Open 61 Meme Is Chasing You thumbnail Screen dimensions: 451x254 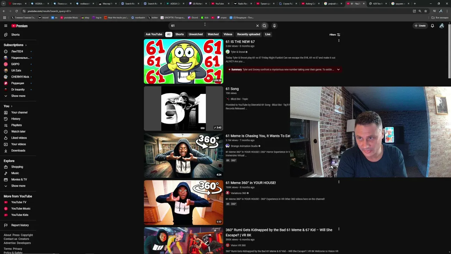click(183, 156)
